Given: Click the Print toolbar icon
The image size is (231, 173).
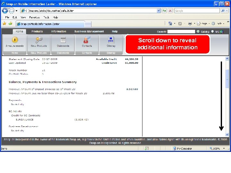Looking at the screenshot, I should click(190, 23).
